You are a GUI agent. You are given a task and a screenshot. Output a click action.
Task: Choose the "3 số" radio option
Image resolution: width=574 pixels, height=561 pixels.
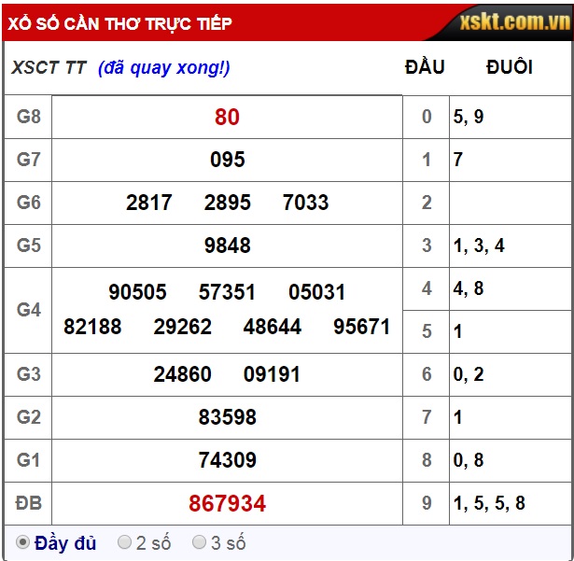[x=199, y=542]
